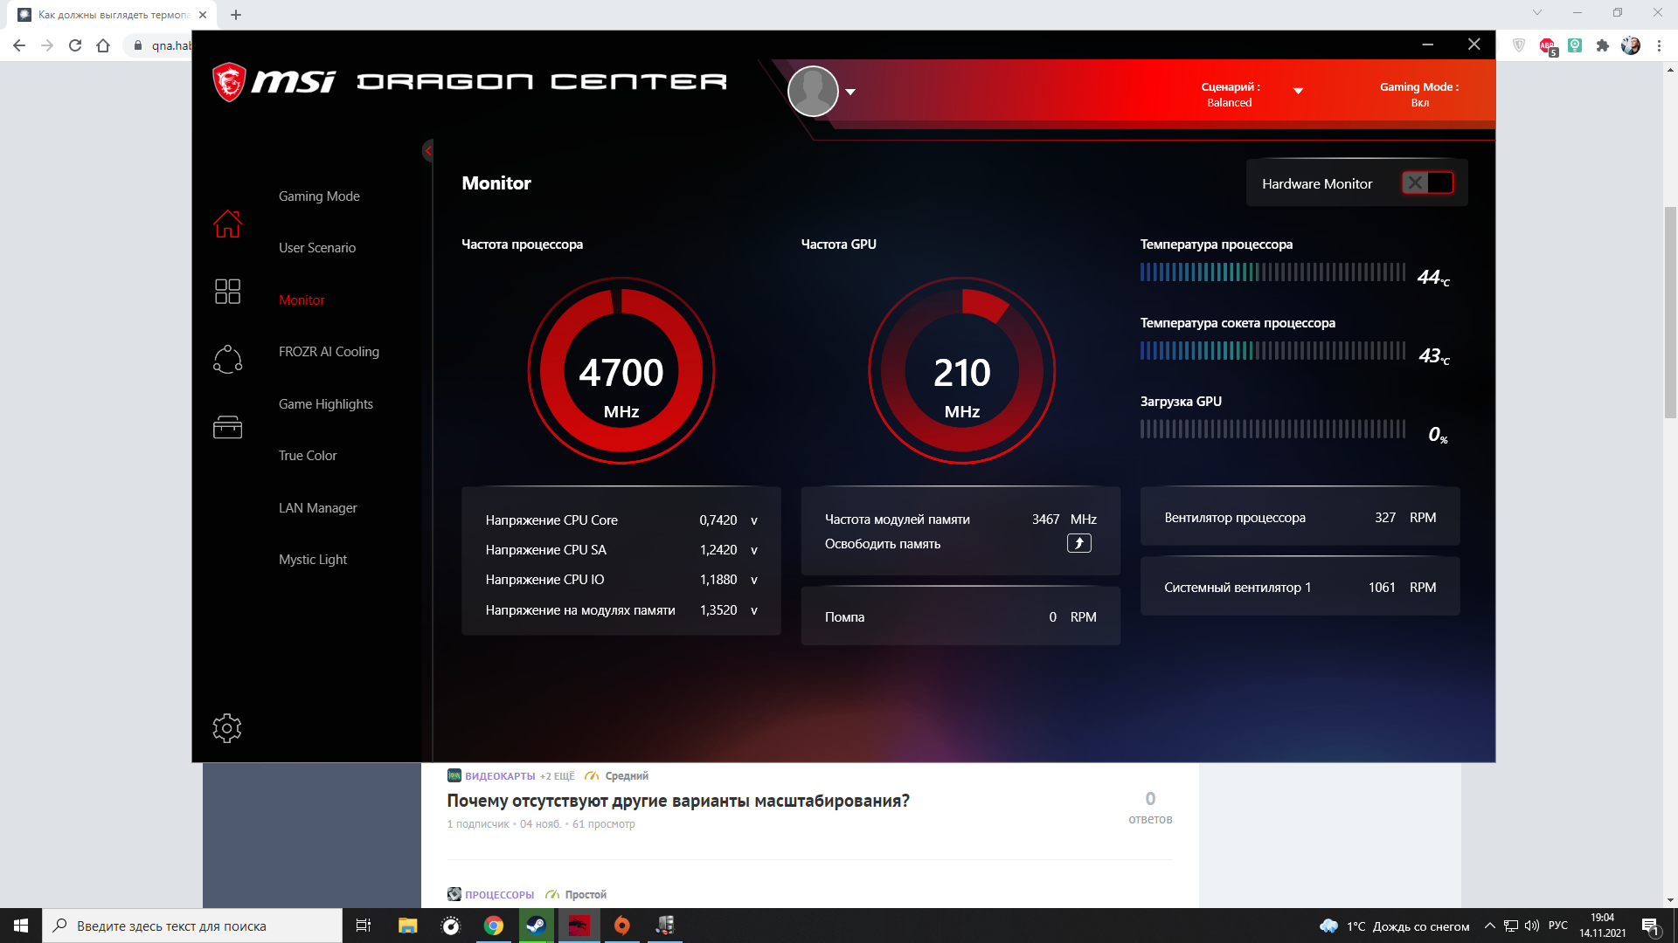Reload the Chrome page

(x=75, y=45)
